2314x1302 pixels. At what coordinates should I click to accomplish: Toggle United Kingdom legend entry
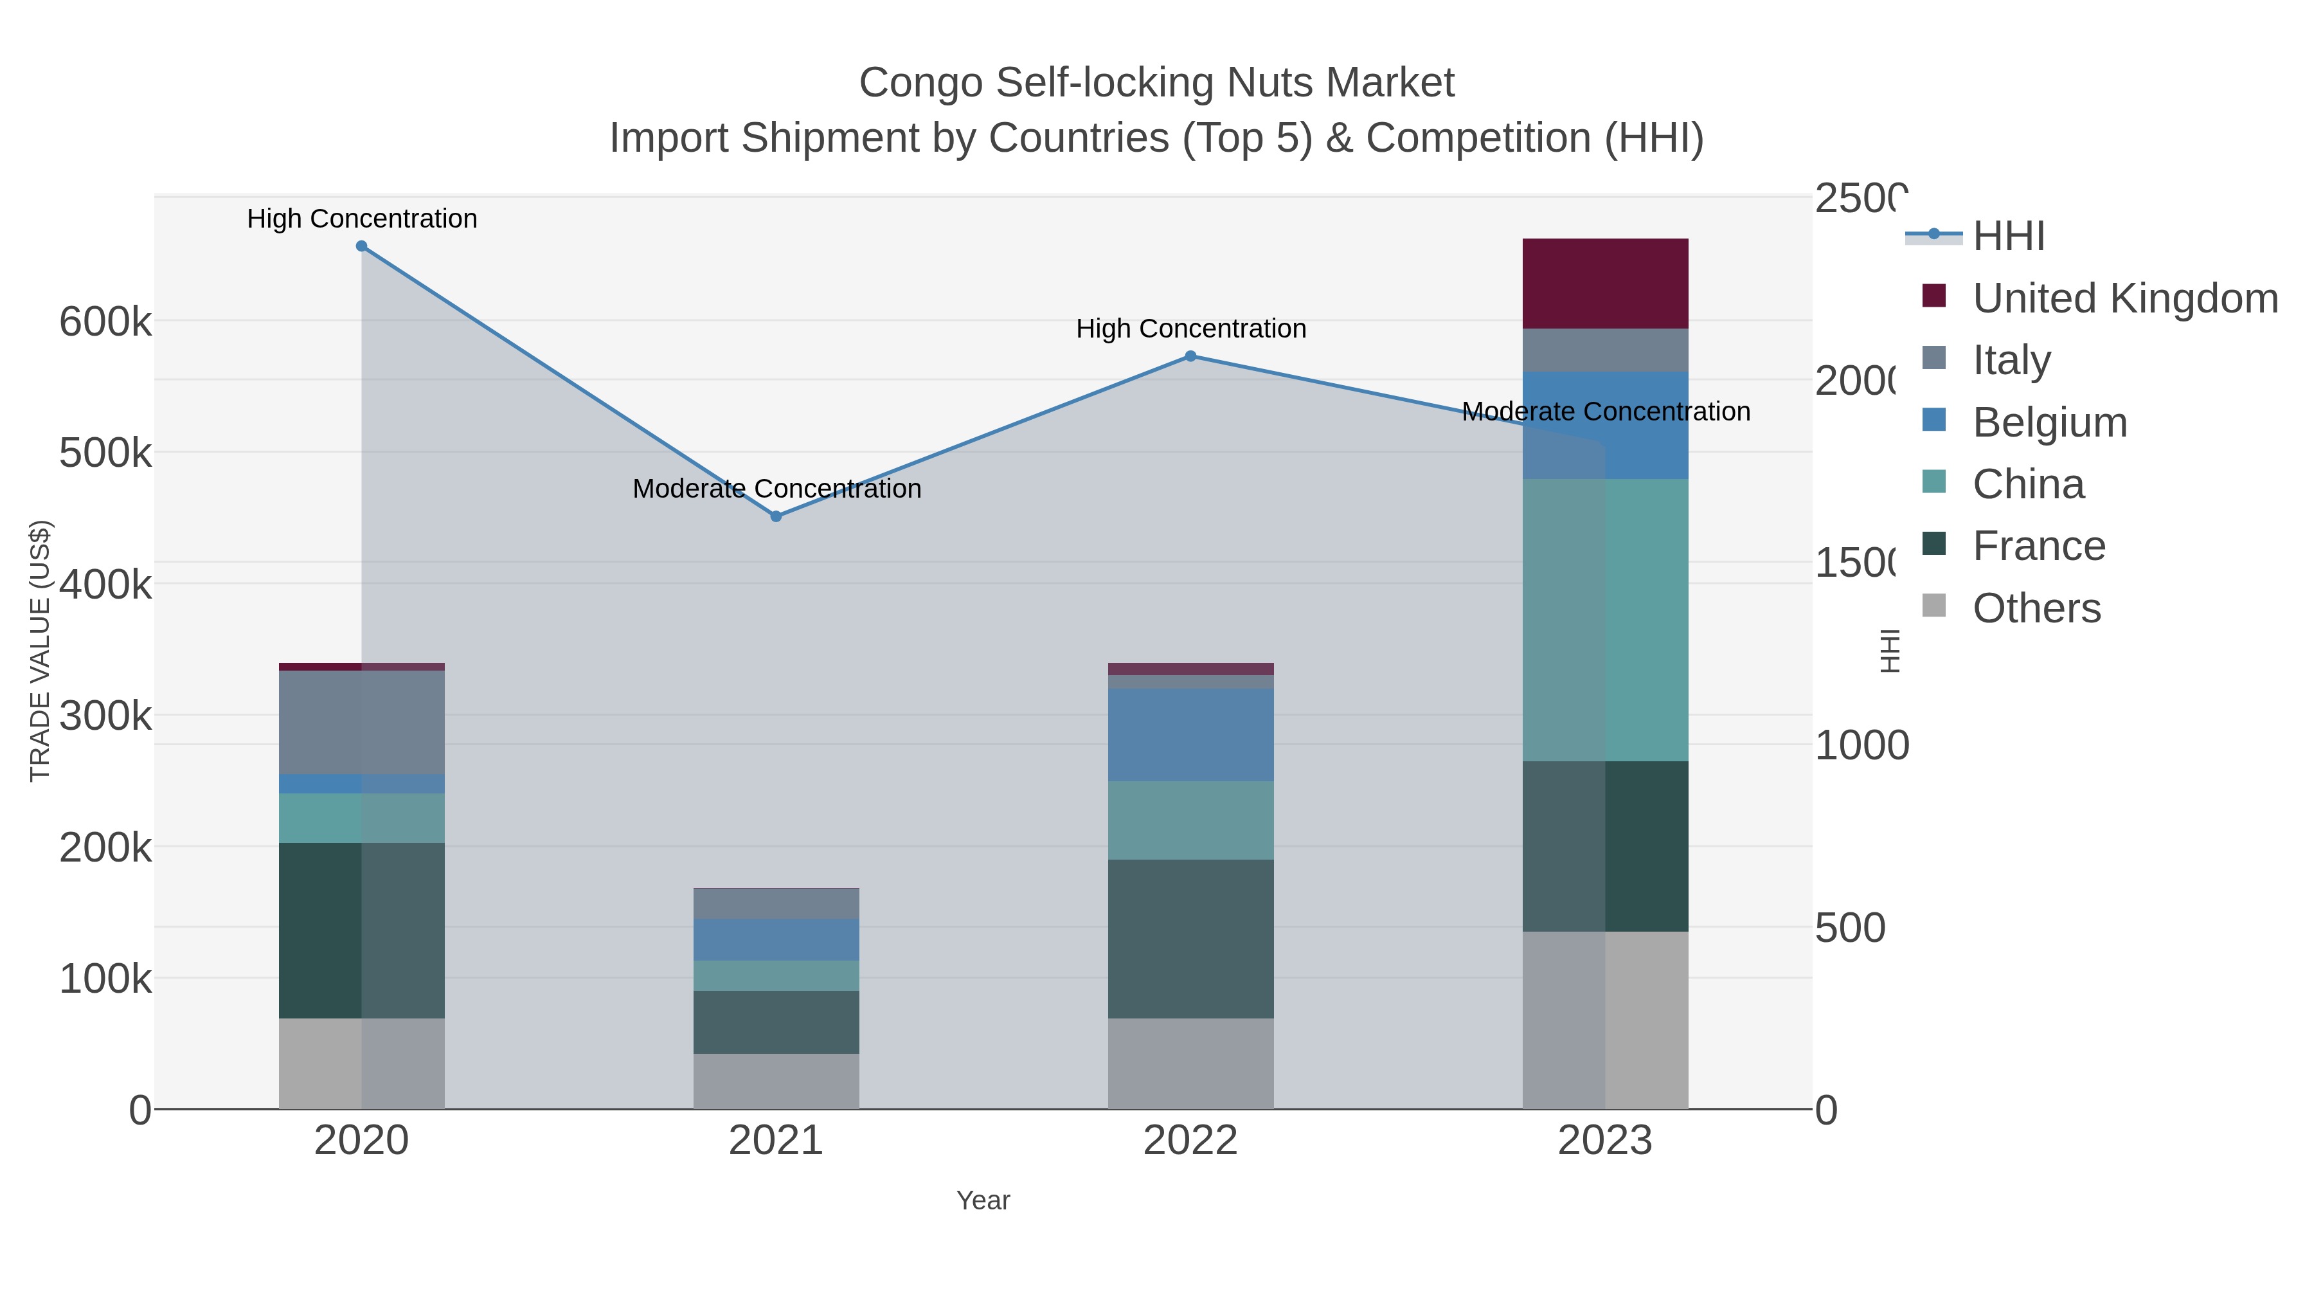pyautogui.click(x=2100, y=298)
